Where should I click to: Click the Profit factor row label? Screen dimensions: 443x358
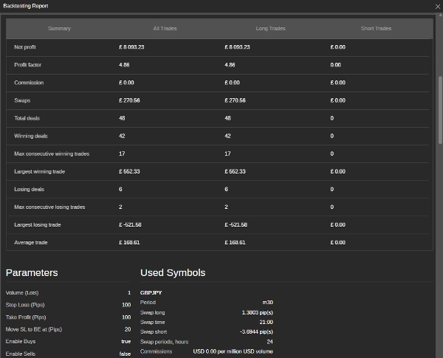(x=28, y=65)
